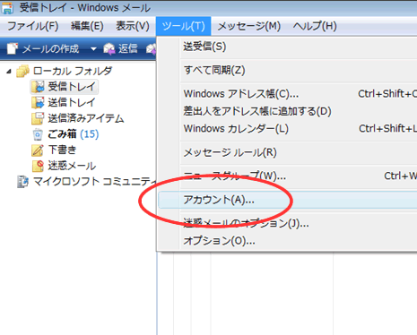Select the ローカル フォルダ tree item

tap(73, 71)
